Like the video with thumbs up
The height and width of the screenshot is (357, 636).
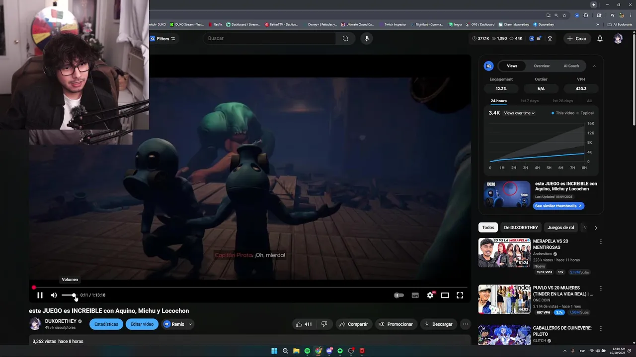point(304,324)
